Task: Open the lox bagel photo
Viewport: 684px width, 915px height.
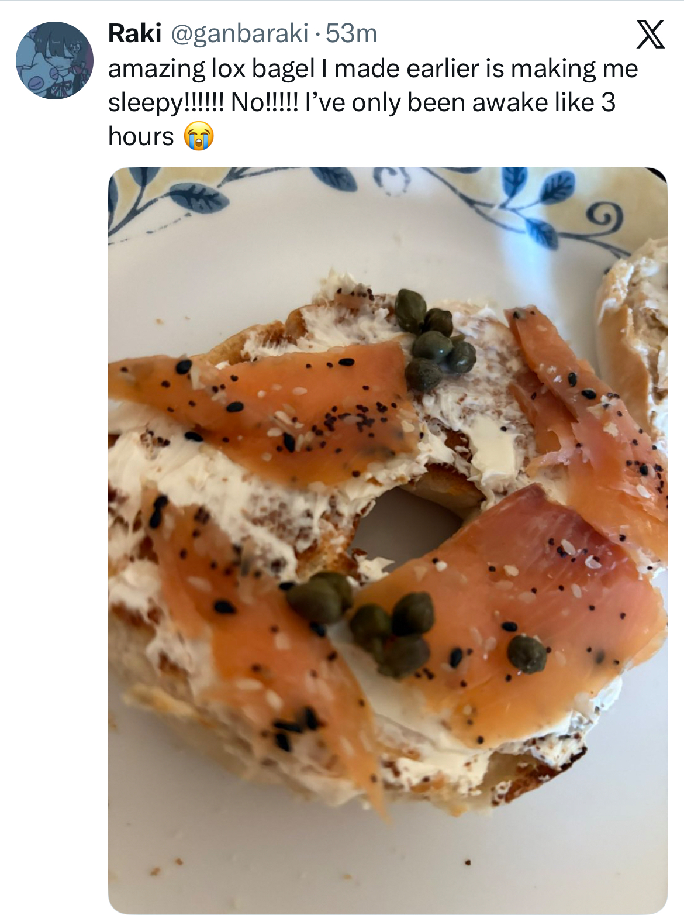Action: (x=388, y=541)
